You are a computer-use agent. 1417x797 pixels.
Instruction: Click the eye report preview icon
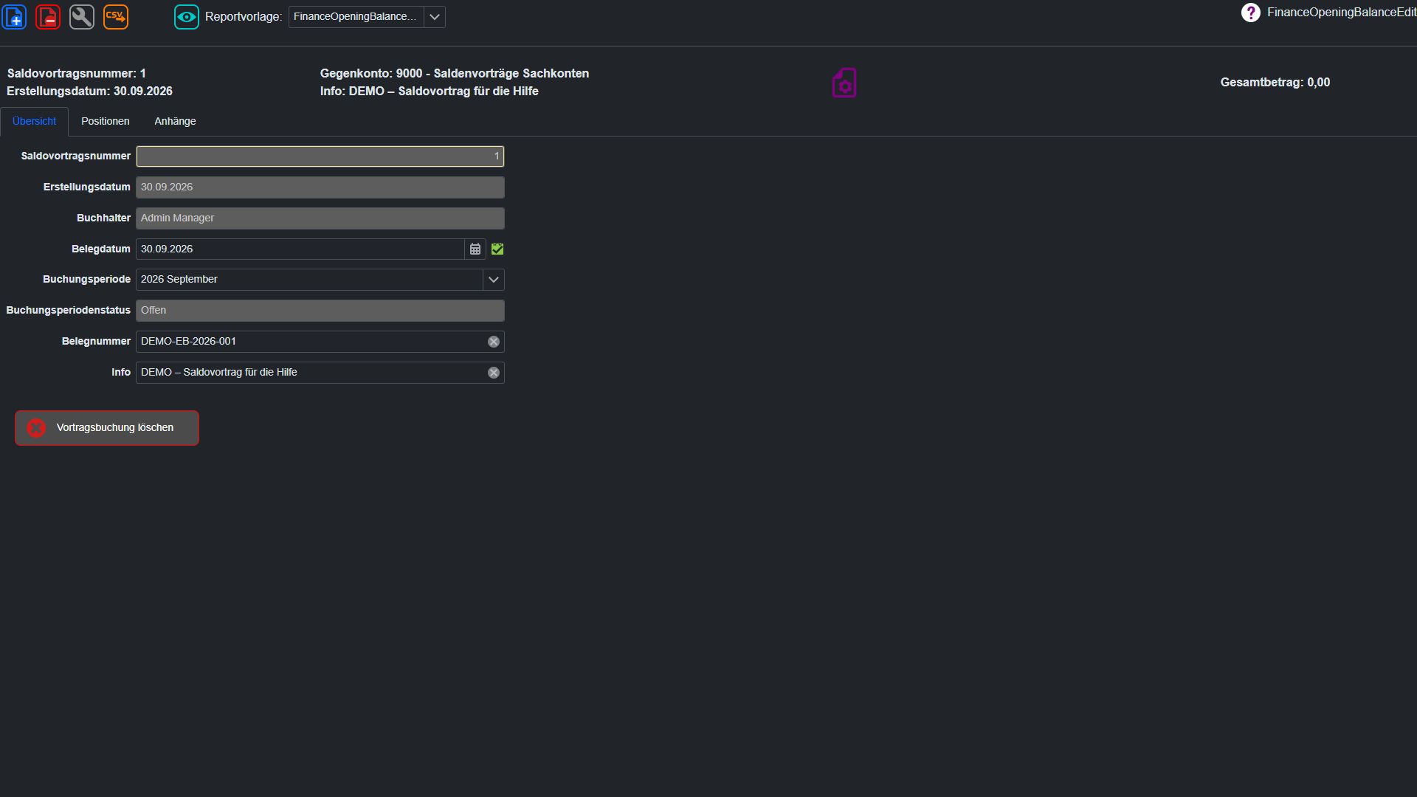(187, 16)
